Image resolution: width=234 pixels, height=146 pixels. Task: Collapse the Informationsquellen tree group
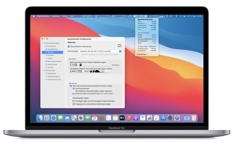pyautogui.click(x=43, y=43)
